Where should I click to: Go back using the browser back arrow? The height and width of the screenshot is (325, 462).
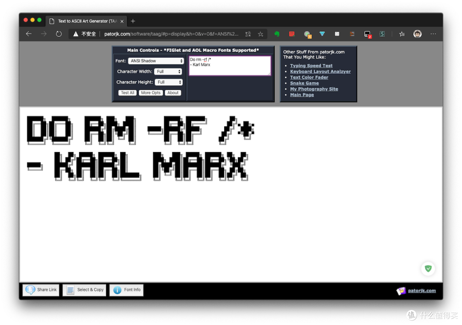pyautogui.click(x=29, y=34)
